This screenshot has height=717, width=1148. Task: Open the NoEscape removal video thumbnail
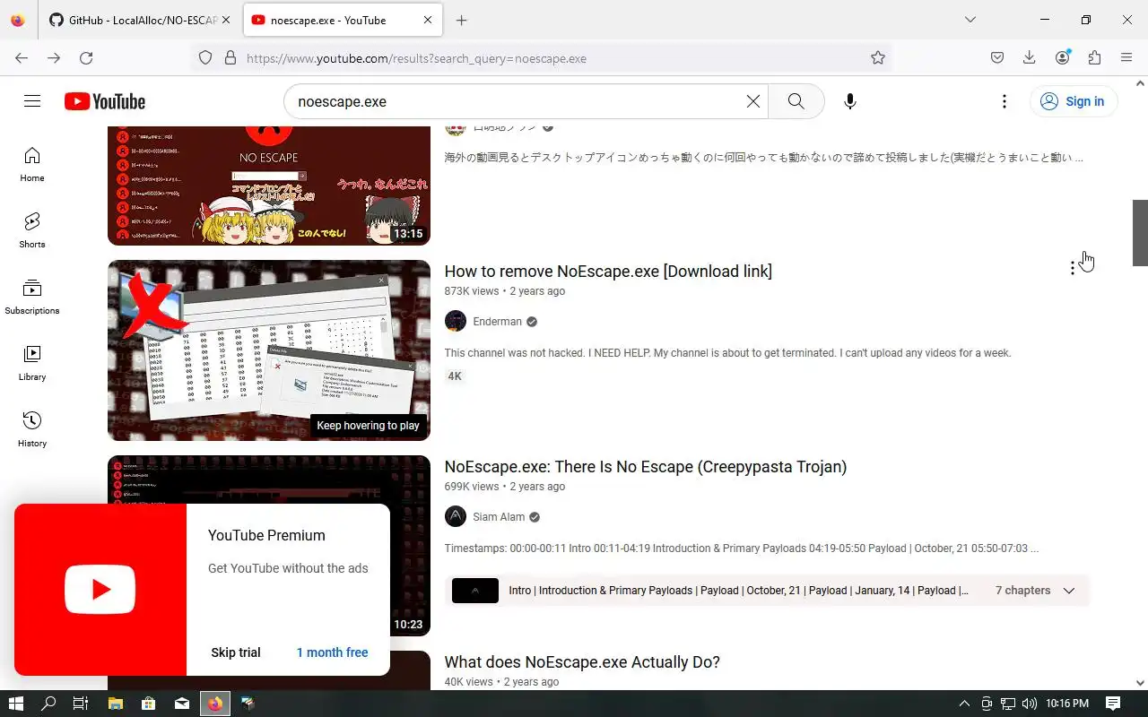click(269, 350)
